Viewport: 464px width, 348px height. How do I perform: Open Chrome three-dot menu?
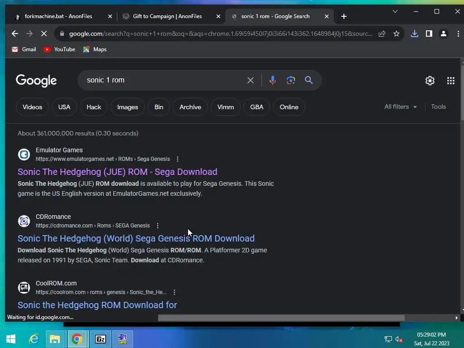458,34
